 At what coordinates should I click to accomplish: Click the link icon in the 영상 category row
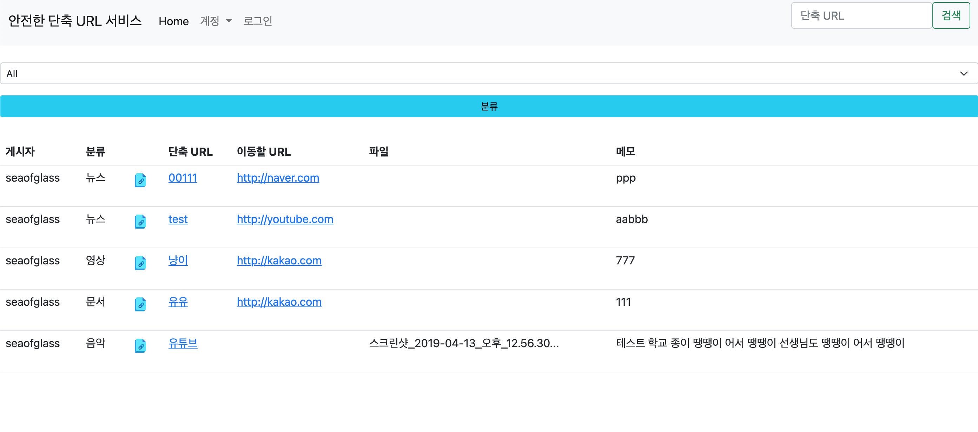[x=140, y=263]
